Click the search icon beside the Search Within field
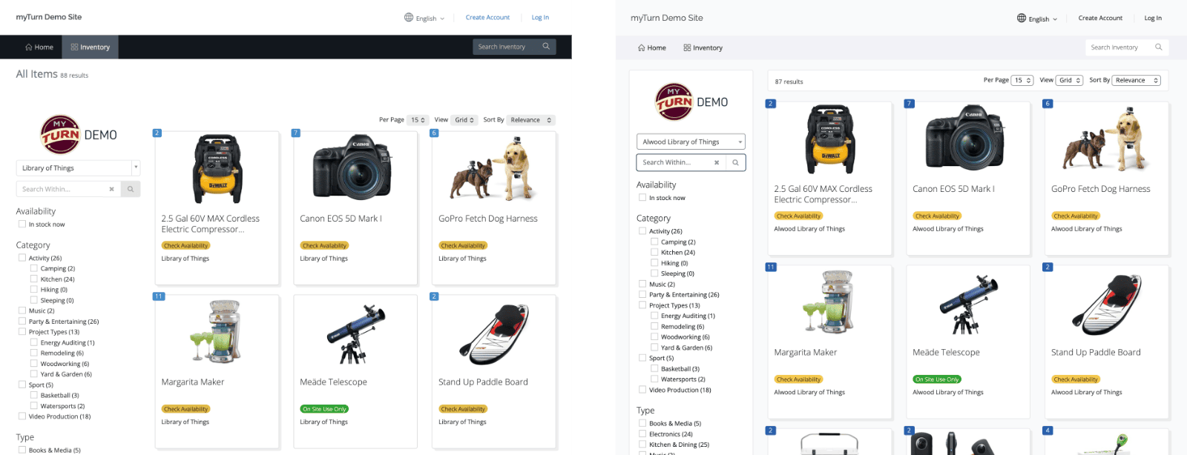Image resolution: width=1187 pixels, height=455 pixels. pos(735,162)
